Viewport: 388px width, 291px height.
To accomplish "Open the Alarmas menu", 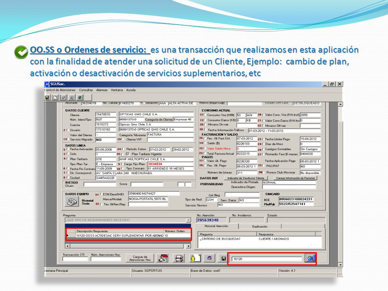I will coord(102,90).
